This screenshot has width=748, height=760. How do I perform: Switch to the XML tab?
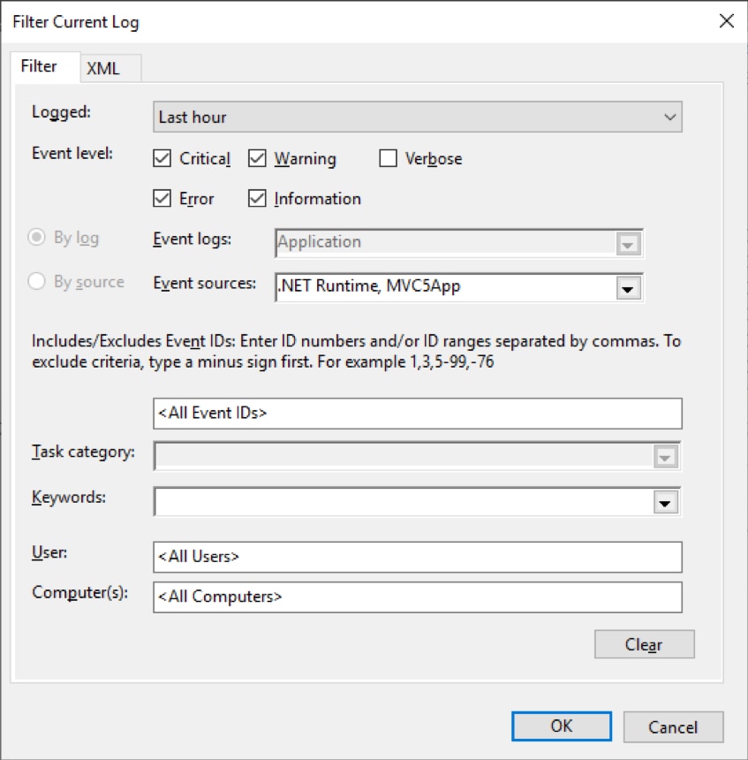coord(102,69)
